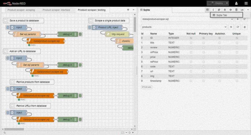The width and height of the screenshot is (251, 135).
Task: Open the debug messages bug tab
Action: tap(225, 10)
